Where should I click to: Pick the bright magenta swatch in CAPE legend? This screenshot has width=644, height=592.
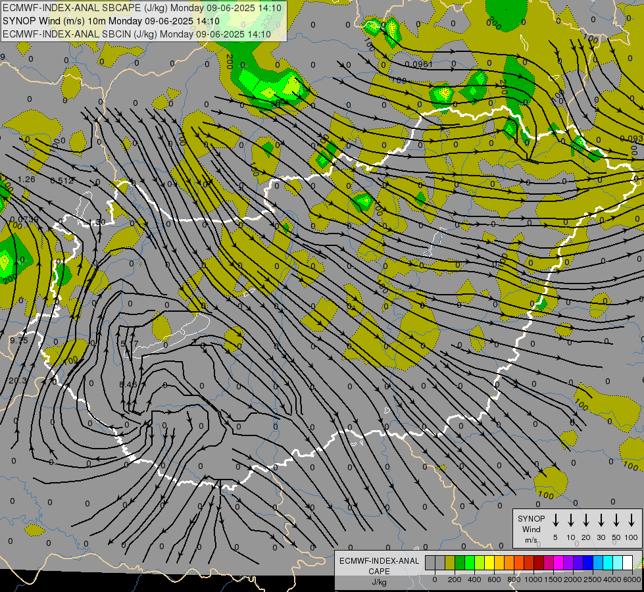tap(558, 562)
